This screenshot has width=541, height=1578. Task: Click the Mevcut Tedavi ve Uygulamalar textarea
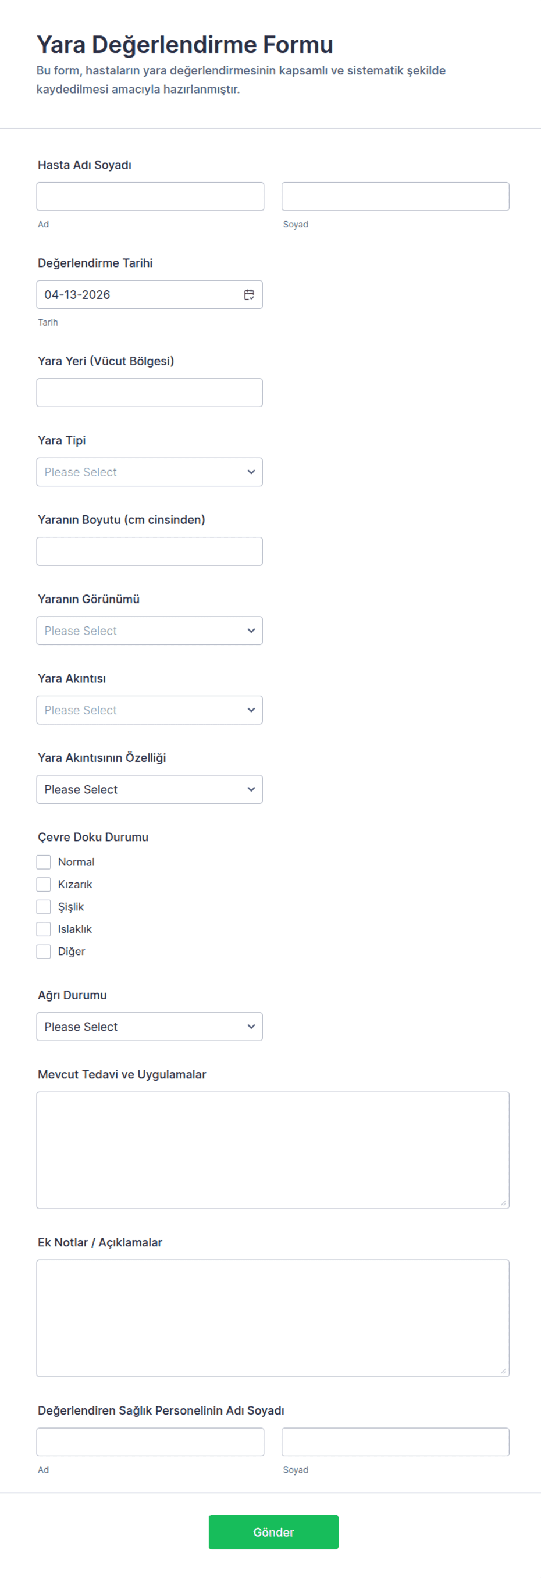click(273, 1150)
